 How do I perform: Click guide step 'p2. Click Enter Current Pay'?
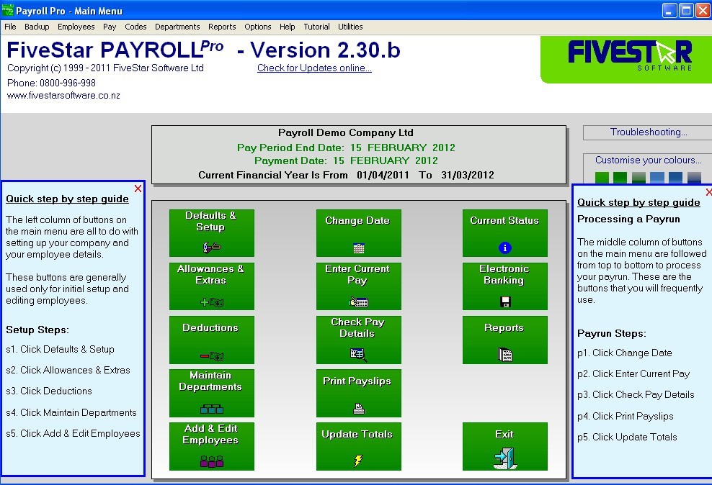(x=633, y=374)
